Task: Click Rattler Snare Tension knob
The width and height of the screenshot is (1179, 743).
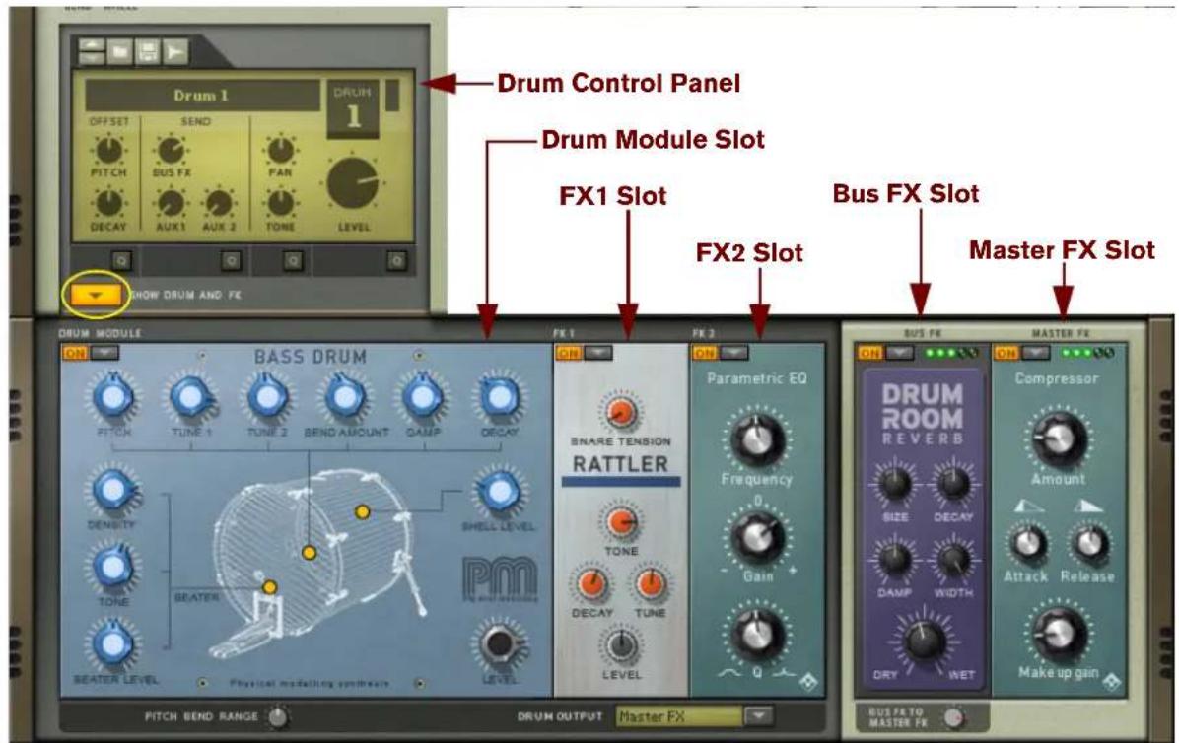Action: click(620, 412)
